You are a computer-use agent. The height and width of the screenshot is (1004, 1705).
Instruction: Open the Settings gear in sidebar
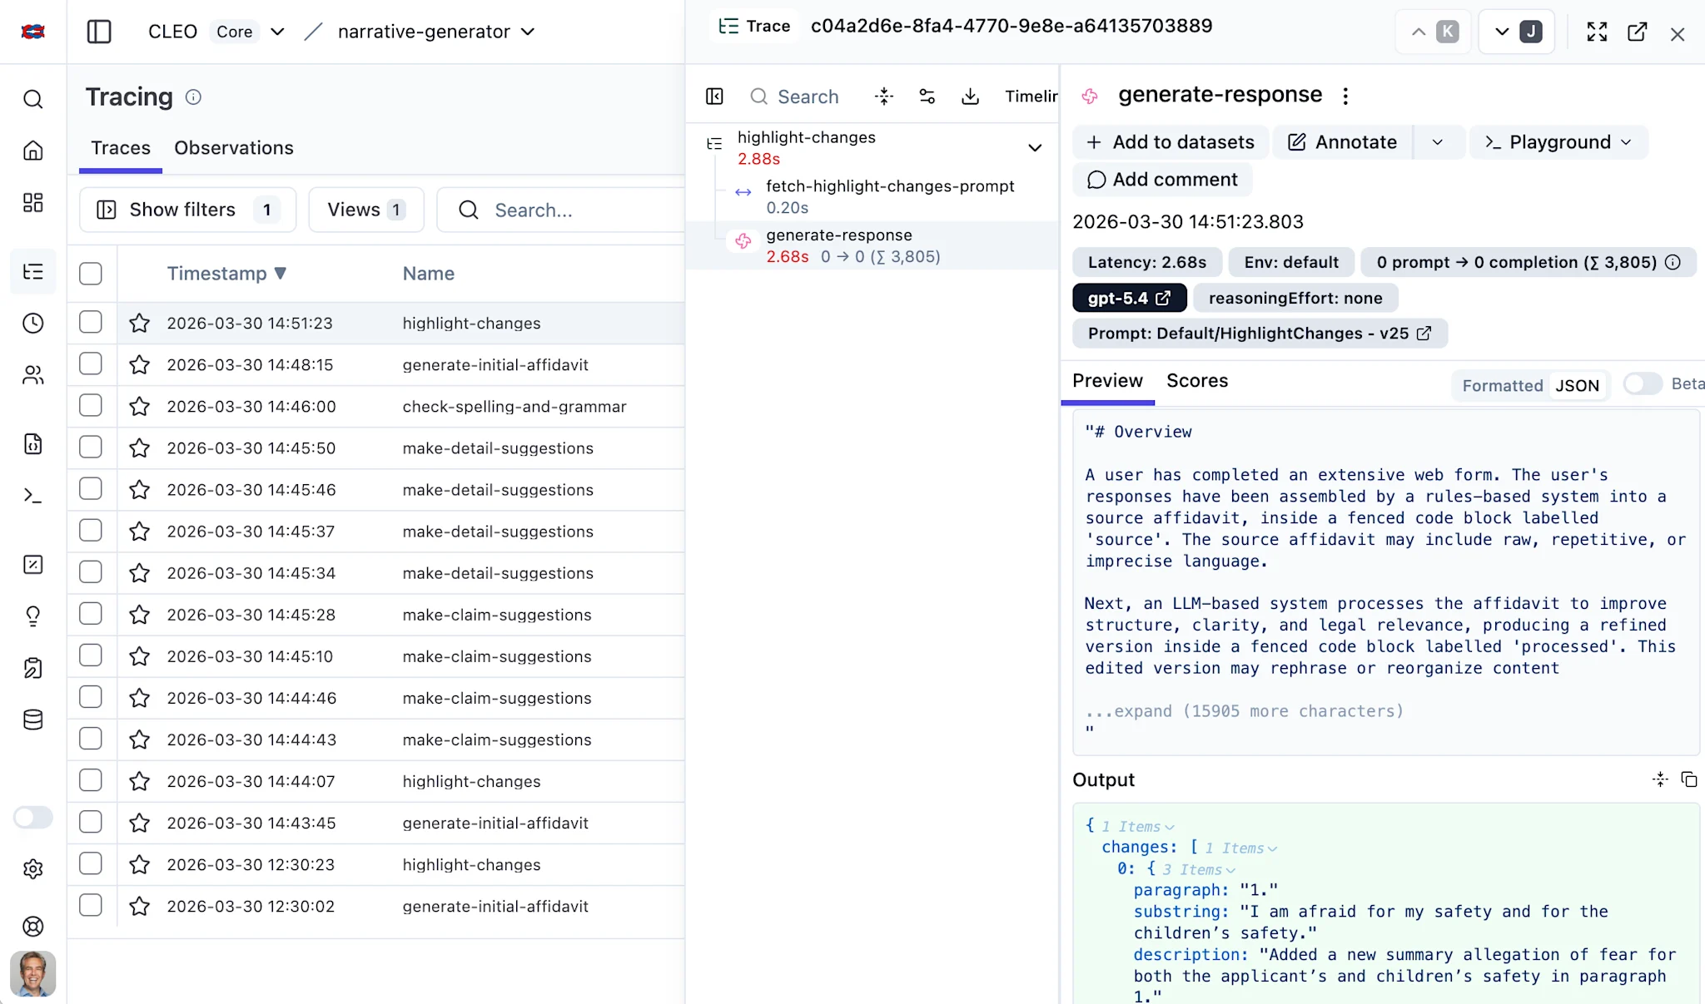click(33, 869)
